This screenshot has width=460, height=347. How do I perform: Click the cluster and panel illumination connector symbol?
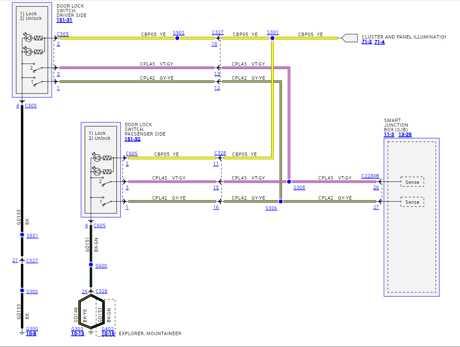[349, 38]
